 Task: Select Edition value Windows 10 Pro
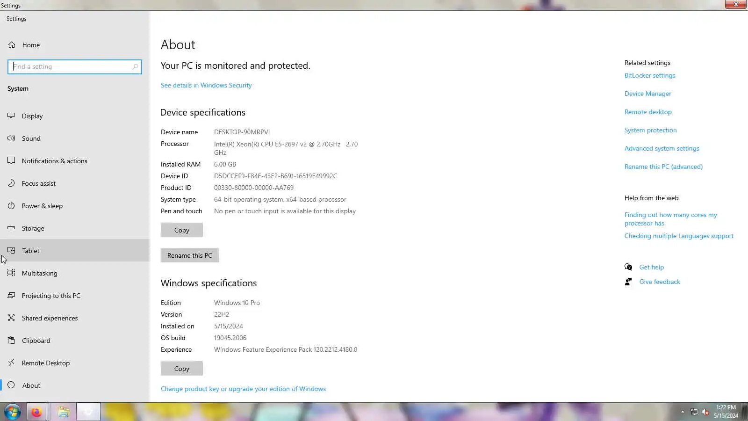pyautogui.click(x=237, y=303)
